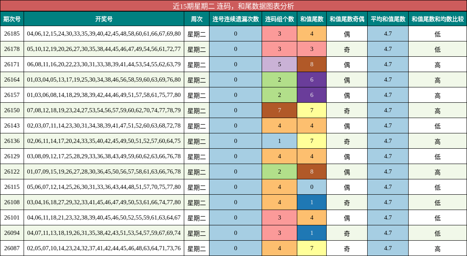
Task: Select period number 26150
Action: 12,110
